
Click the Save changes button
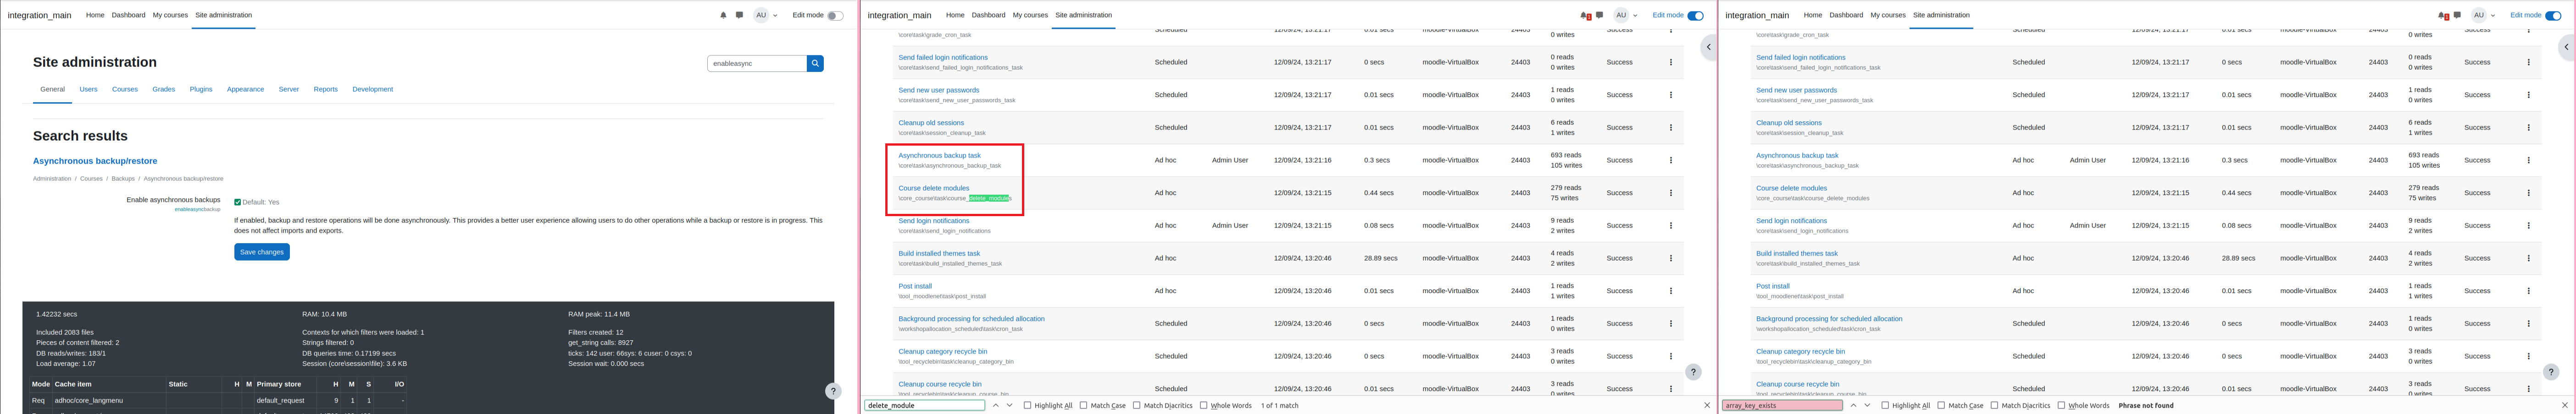(262, 252)
